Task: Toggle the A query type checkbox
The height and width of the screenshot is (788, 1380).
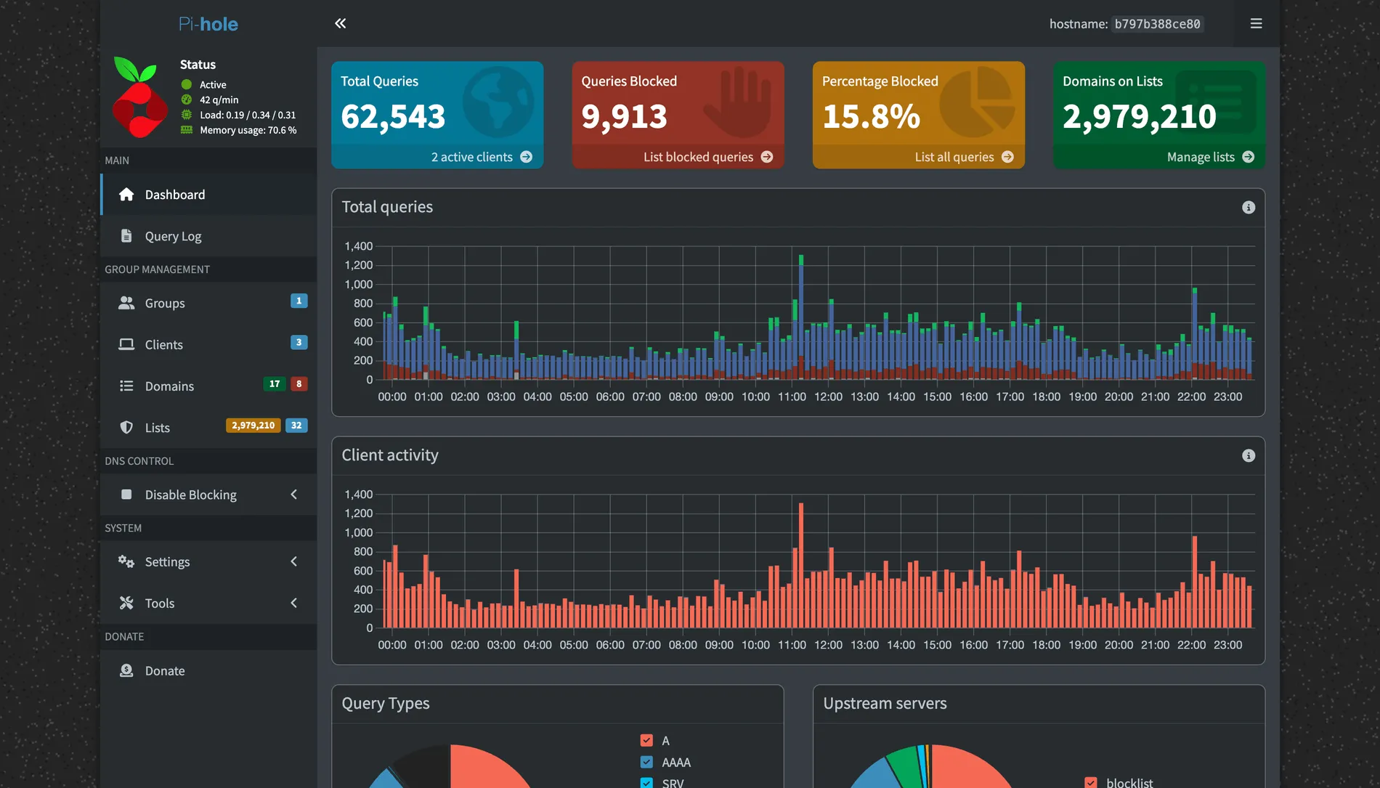Action: (x=646, y=740)
